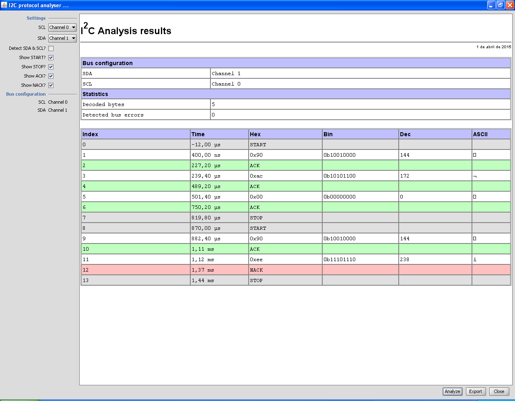Click the Time column header

tap(220, 134)
